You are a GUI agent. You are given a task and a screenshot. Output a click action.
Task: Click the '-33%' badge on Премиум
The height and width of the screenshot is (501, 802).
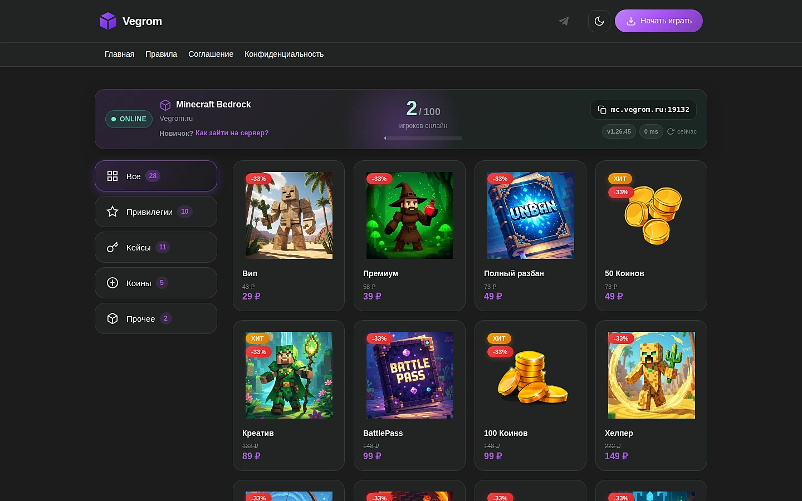pos(379,179)
